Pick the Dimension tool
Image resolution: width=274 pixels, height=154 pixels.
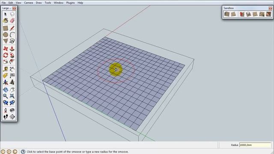point(12,69)
